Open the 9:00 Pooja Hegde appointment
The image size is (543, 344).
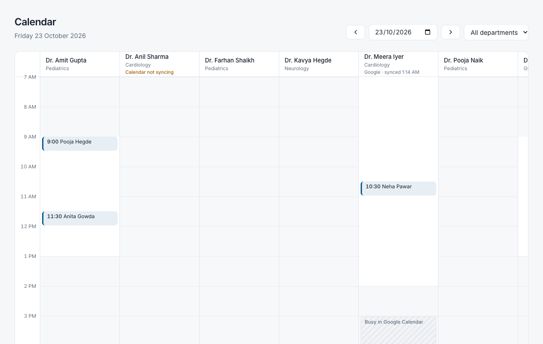[80, 144]
